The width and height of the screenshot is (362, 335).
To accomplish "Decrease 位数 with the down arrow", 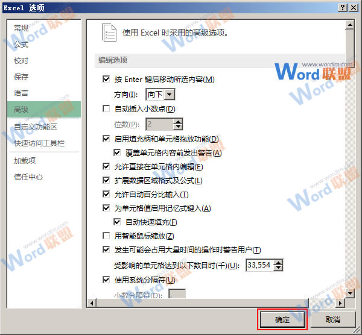I will point(178,127).
